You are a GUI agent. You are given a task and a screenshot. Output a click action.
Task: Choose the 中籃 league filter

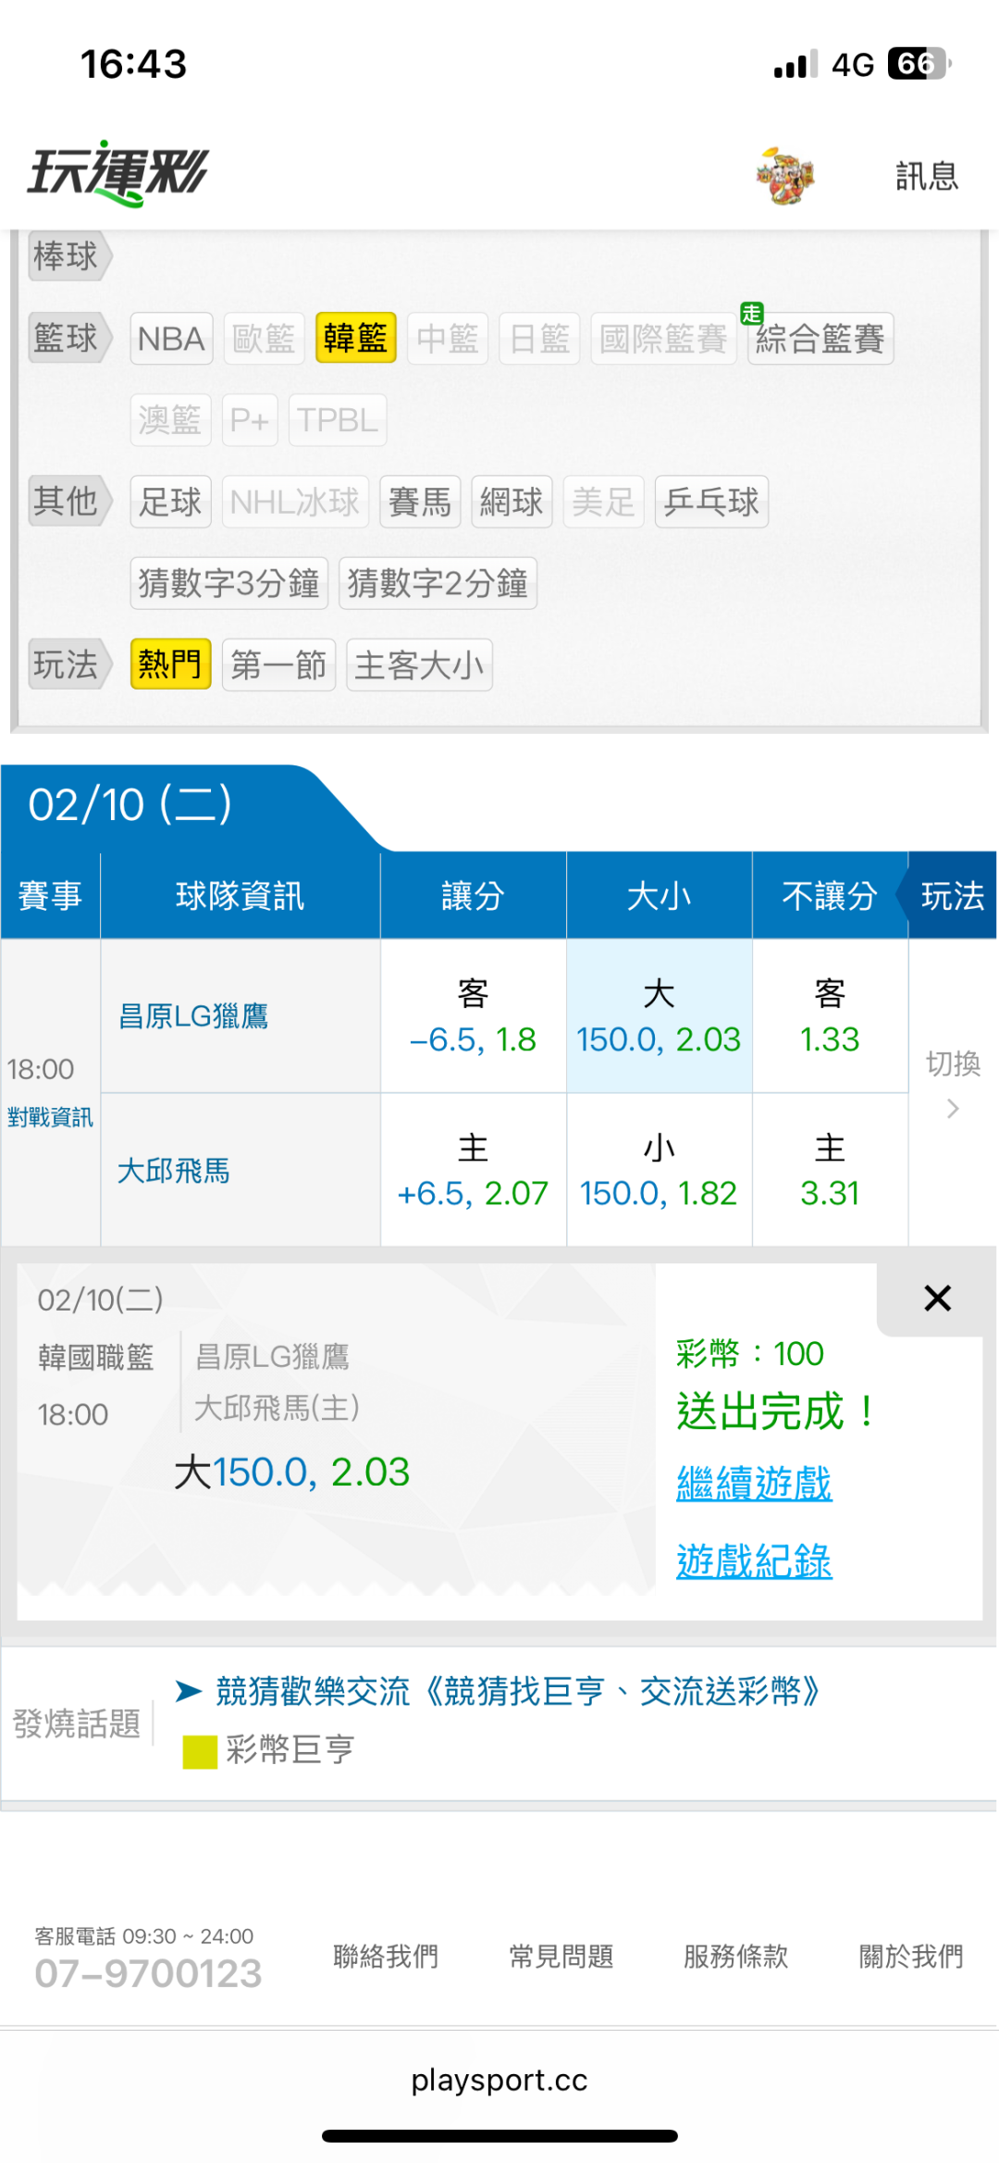pyautogui.click(x=448, y=339)
